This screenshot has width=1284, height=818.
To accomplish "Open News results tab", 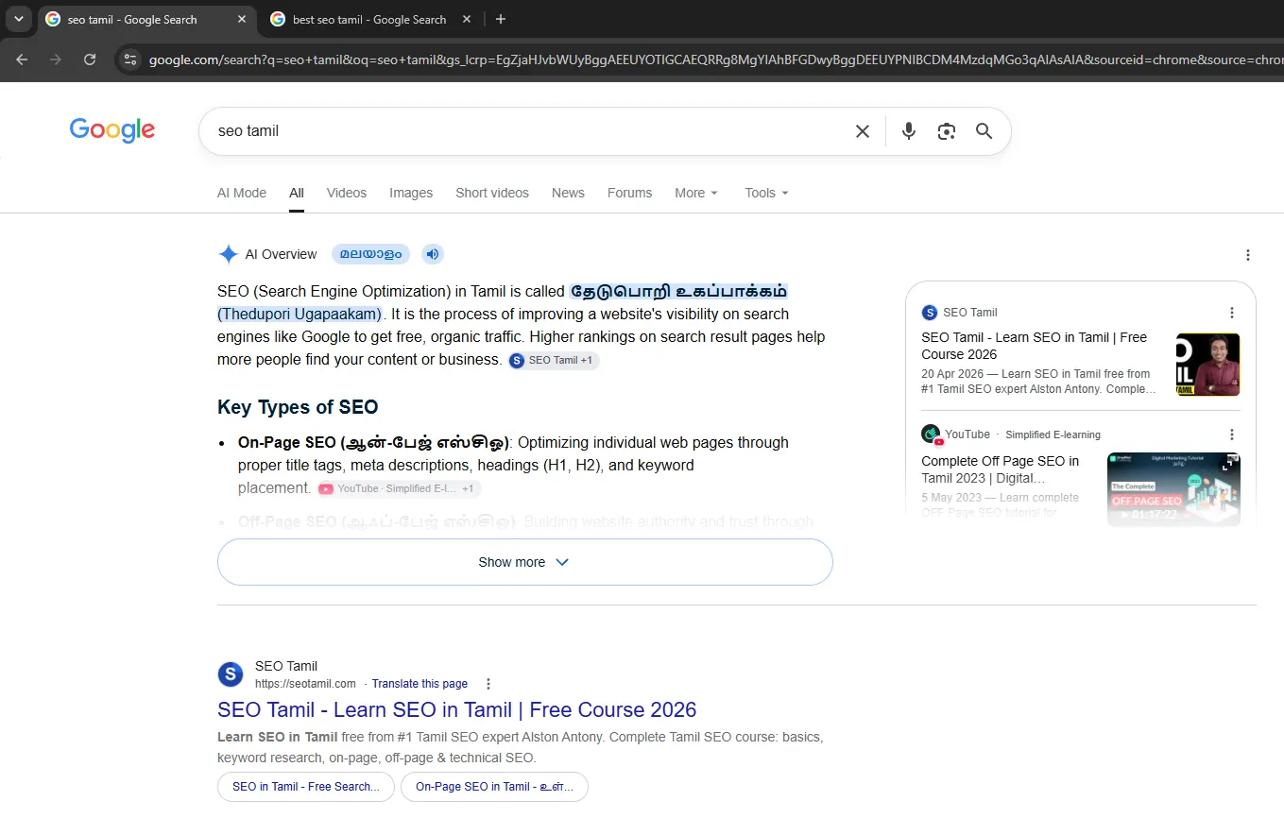I will (x=568, y=193).
